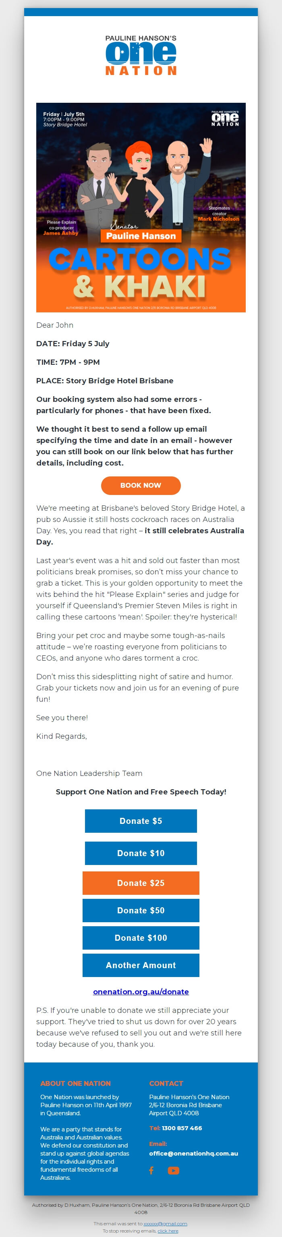
Task: Click the Senator Pauline Hanson banner on poster
Action: (x=141, y=235)
